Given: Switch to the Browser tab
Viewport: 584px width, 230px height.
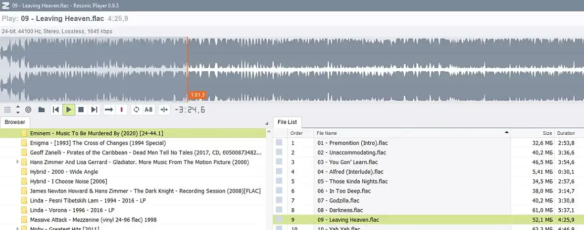Looking at the screenshot, I should pyautogui.click(x=15, y=122).
